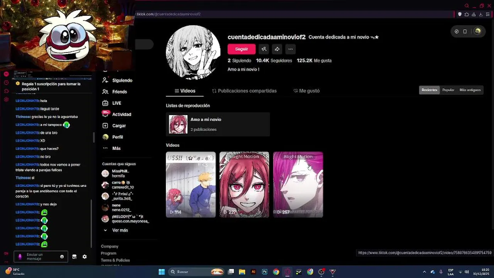Click the purple microphone icon in chat
The image size is (494, 278).
20,257
